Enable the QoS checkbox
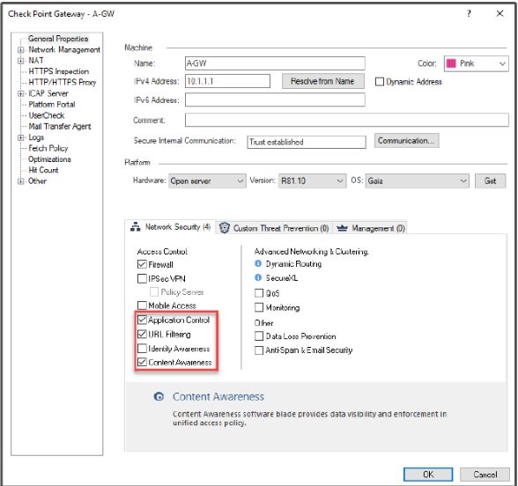518x486 pixels. pyautogui.click(x=259, y=293)
